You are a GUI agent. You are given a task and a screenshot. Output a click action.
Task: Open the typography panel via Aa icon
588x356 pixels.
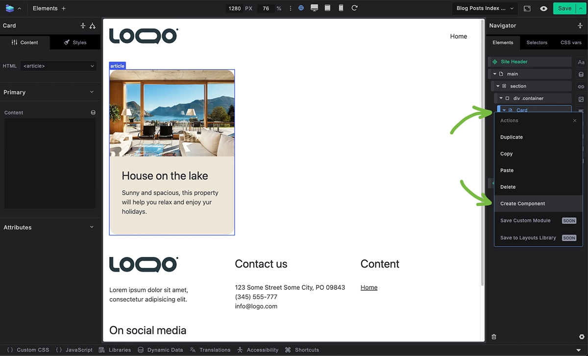point(581,62)
